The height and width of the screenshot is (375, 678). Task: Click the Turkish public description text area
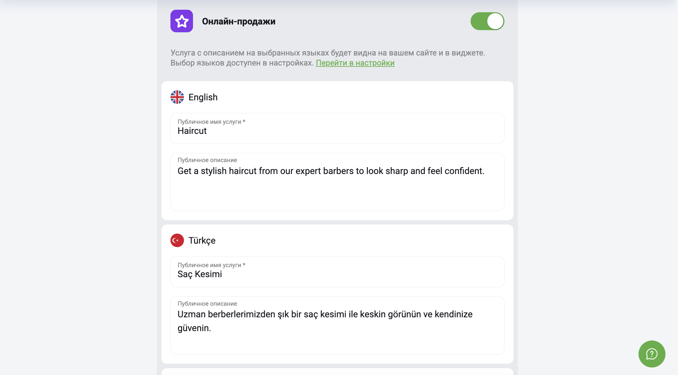coord(337,325)
